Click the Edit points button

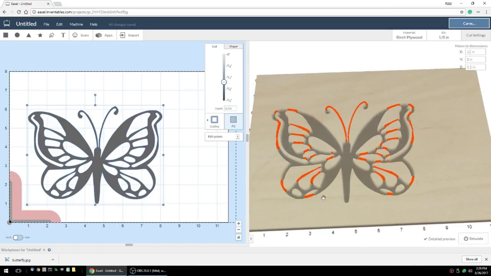(x=224, y=136)
